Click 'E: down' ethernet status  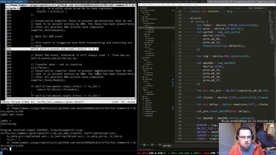point(204,153)
